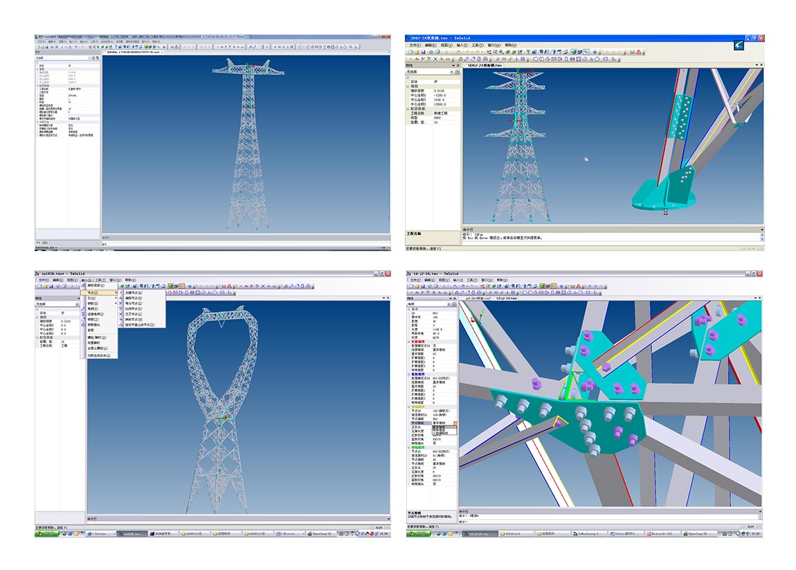Choose 连接角钢 in the 输入 menu
Image resolution: width=796 pixels, height=570 pixels.
96,313
